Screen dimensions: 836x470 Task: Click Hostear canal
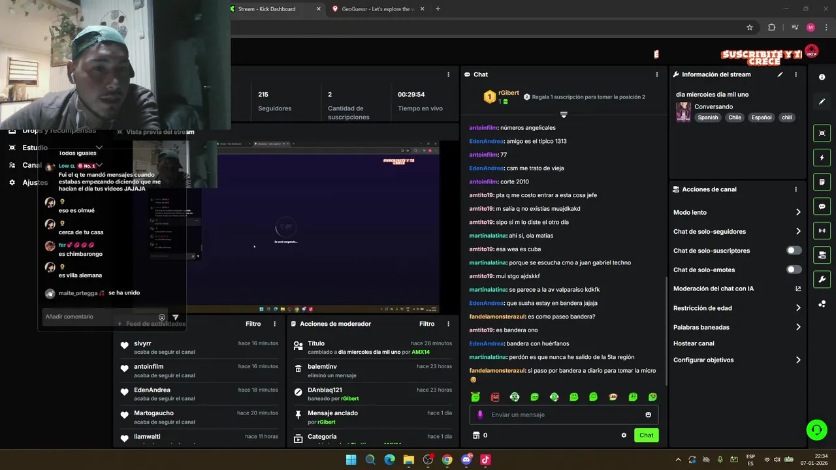(694, 343)
